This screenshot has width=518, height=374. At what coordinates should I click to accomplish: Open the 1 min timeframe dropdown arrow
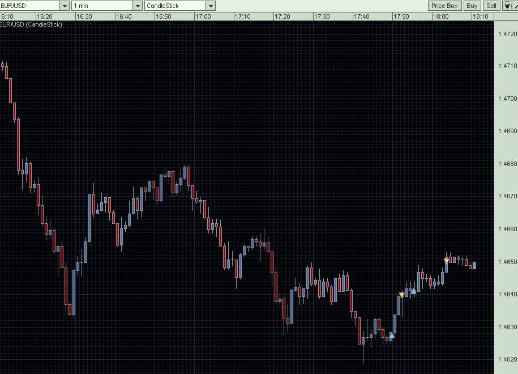pyautogui.click(x=138, y=6)
